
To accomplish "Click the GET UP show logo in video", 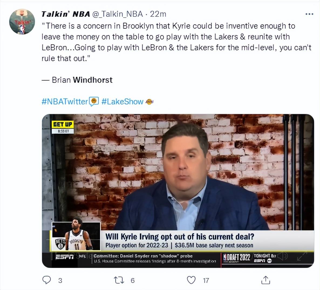I will [63, 127].
